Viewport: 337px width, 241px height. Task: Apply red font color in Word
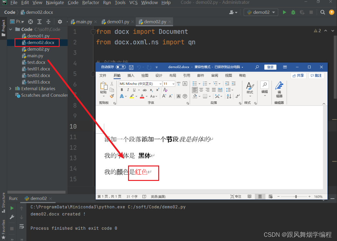(x=142, y=96)
